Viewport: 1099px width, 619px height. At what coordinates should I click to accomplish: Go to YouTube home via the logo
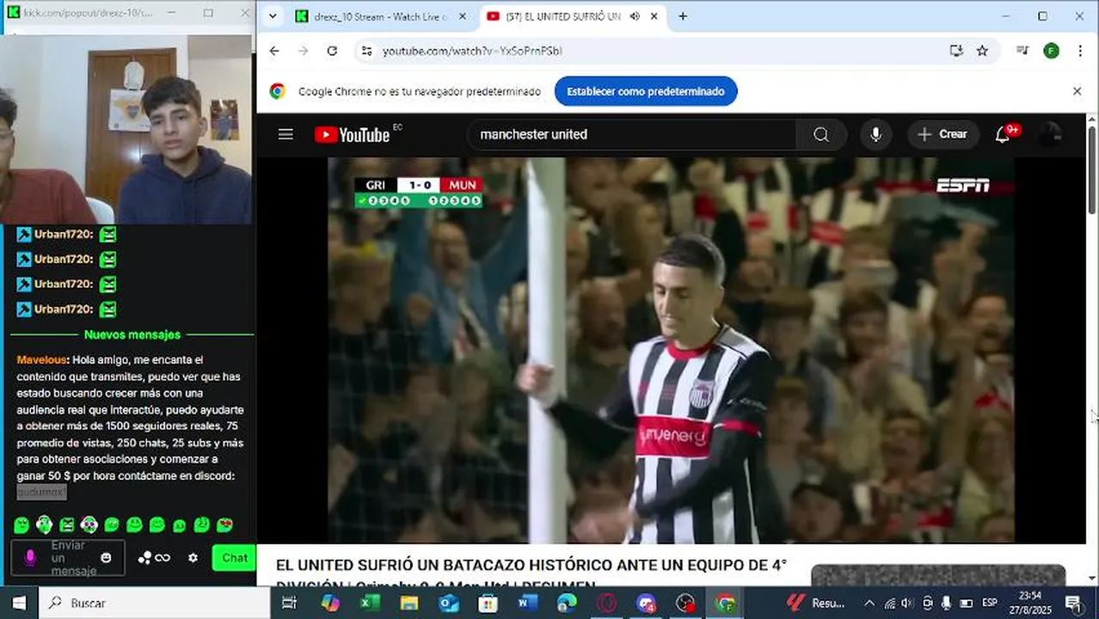click(x=352, y=134)
